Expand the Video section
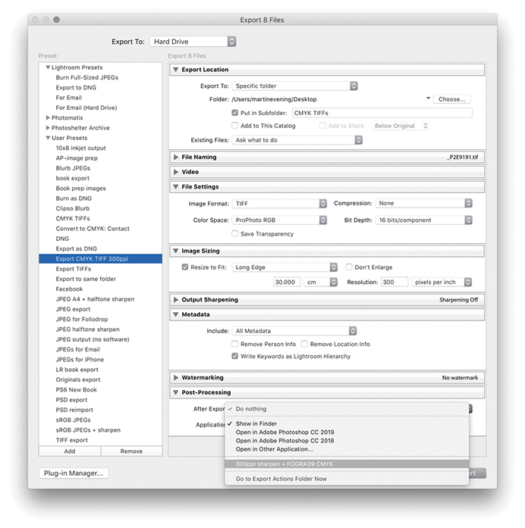This screenshot has width=525, height=528. point(176,172)
